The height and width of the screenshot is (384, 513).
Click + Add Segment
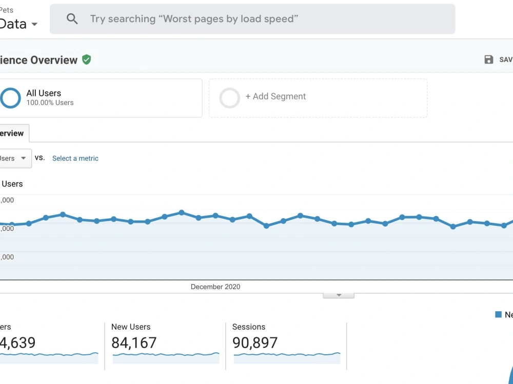click(x=275, y=96)
